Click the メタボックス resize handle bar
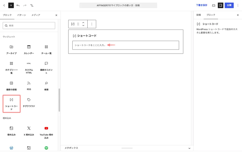242x152 pixels. click(127, 148)
